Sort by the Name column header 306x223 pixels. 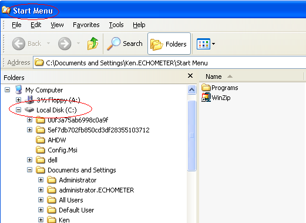251,76
